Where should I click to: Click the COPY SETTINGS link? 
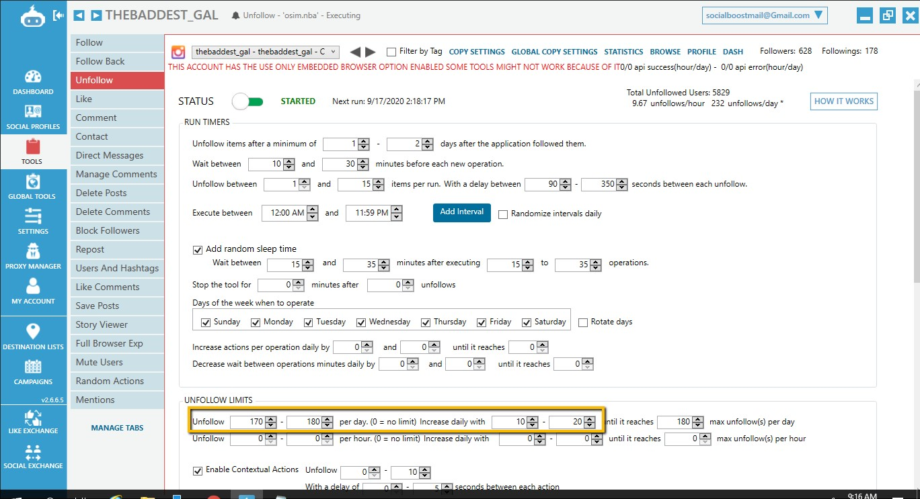[477, 52]
